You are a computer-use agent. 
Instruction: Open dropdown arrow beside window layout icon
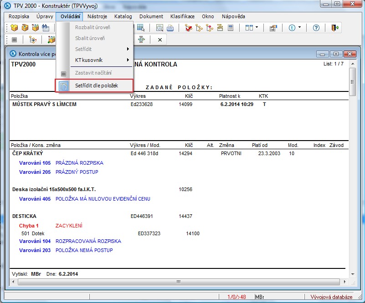coord(257,27)
